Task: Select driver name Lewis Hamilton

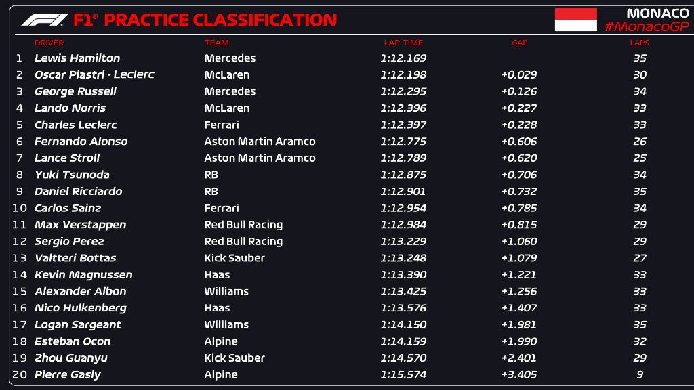Action: pyautogui.click(x=77, y=58)
